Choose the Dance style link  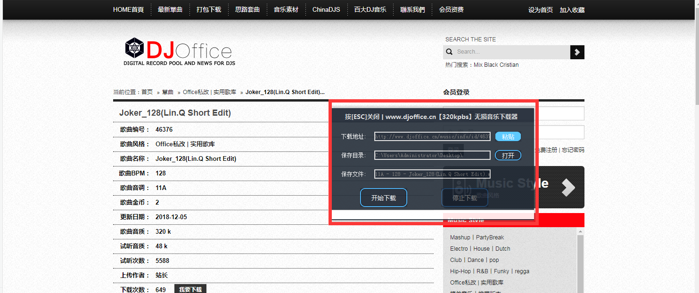tap(476, 260)
